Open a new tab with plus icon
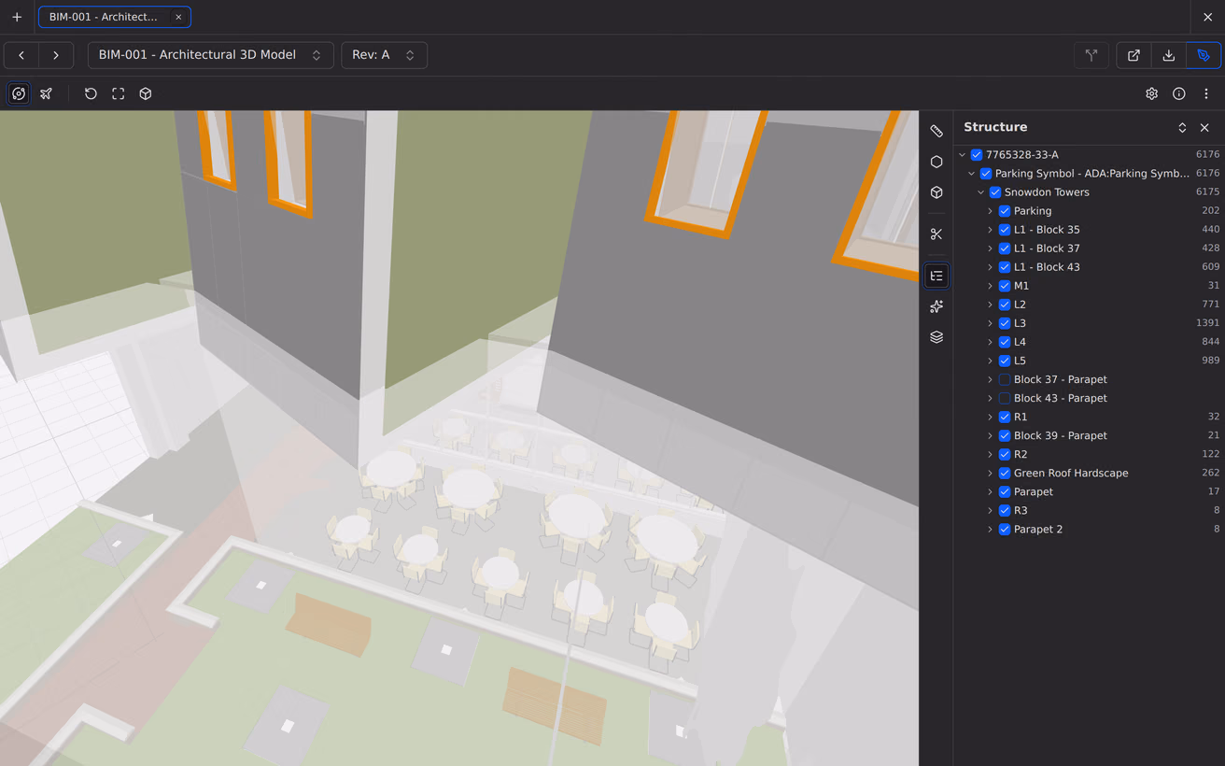1225x766 pixels. (17, 17)
